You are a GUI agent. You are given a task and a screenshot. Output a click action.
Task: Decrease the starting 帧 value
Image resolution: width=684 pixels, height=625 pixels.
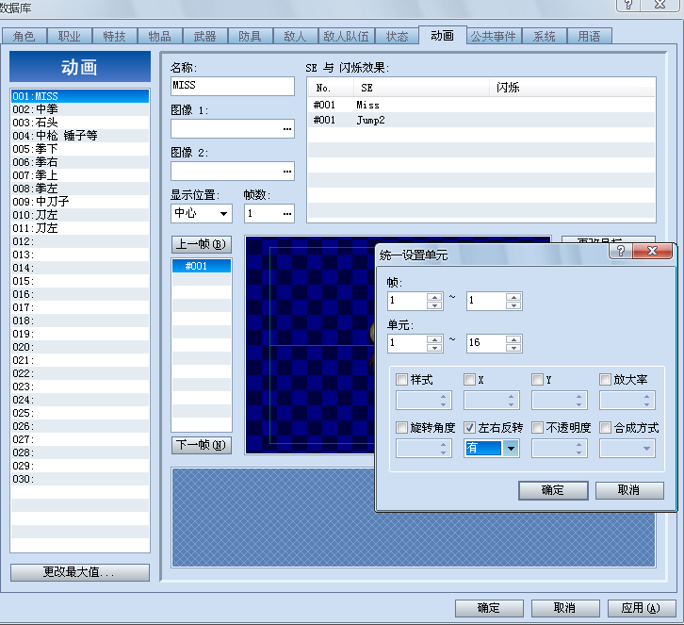tap(434, 305)
